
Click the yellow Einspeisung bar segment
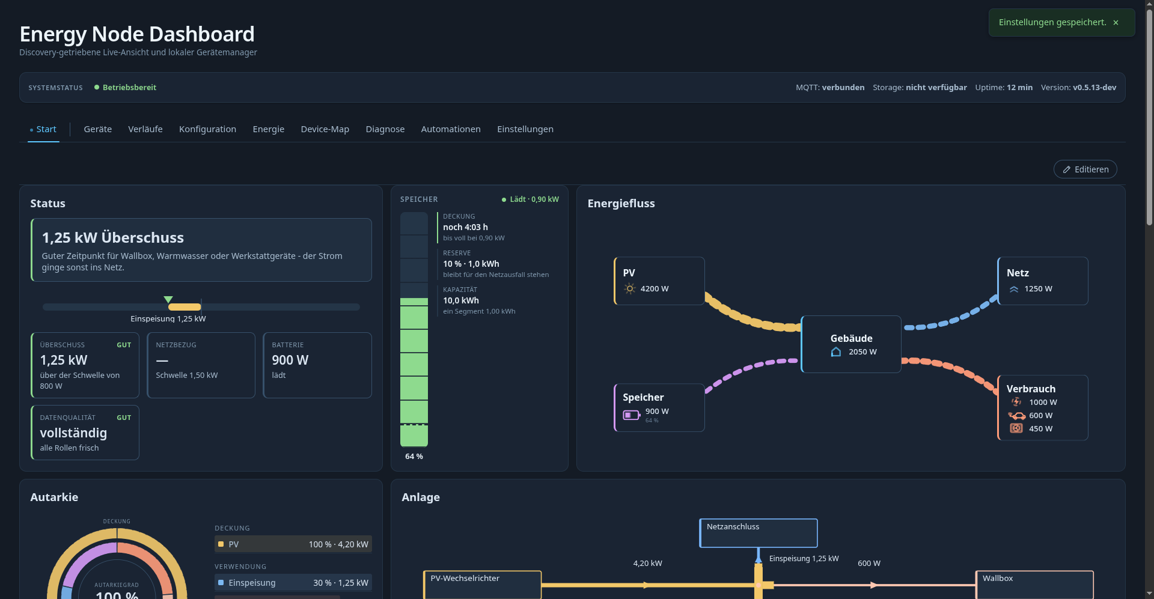[x=185, y=307]
